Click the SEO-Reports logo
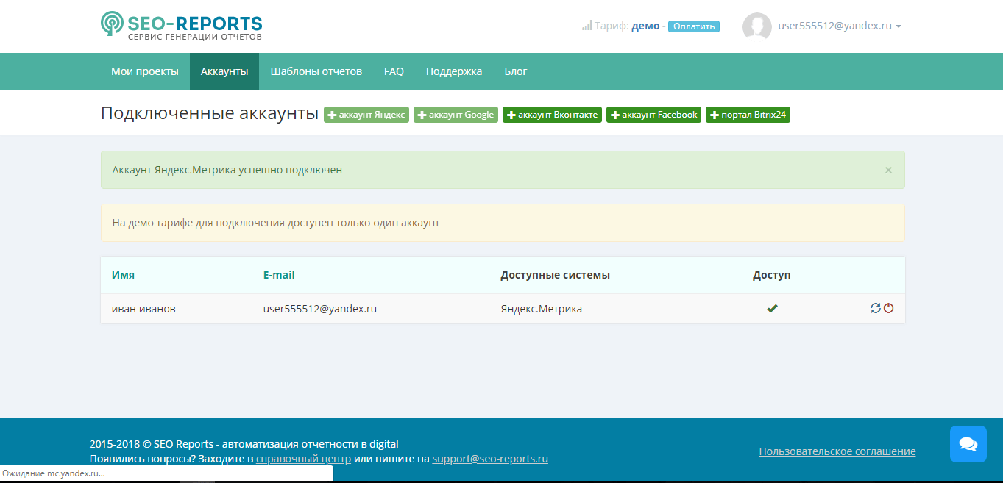Screen dimensions: 1003x483 tap(181, 26)
